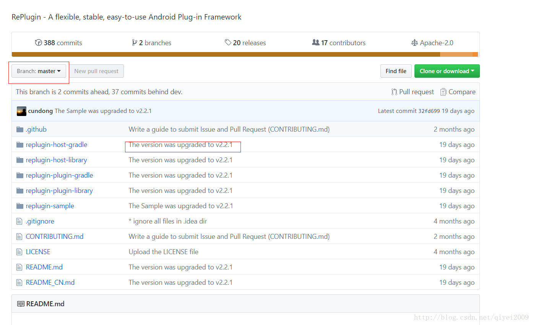The width and height of the screenshot is (533, 325).
Task: Click file icon next to README.md
Action: [19, 267]
